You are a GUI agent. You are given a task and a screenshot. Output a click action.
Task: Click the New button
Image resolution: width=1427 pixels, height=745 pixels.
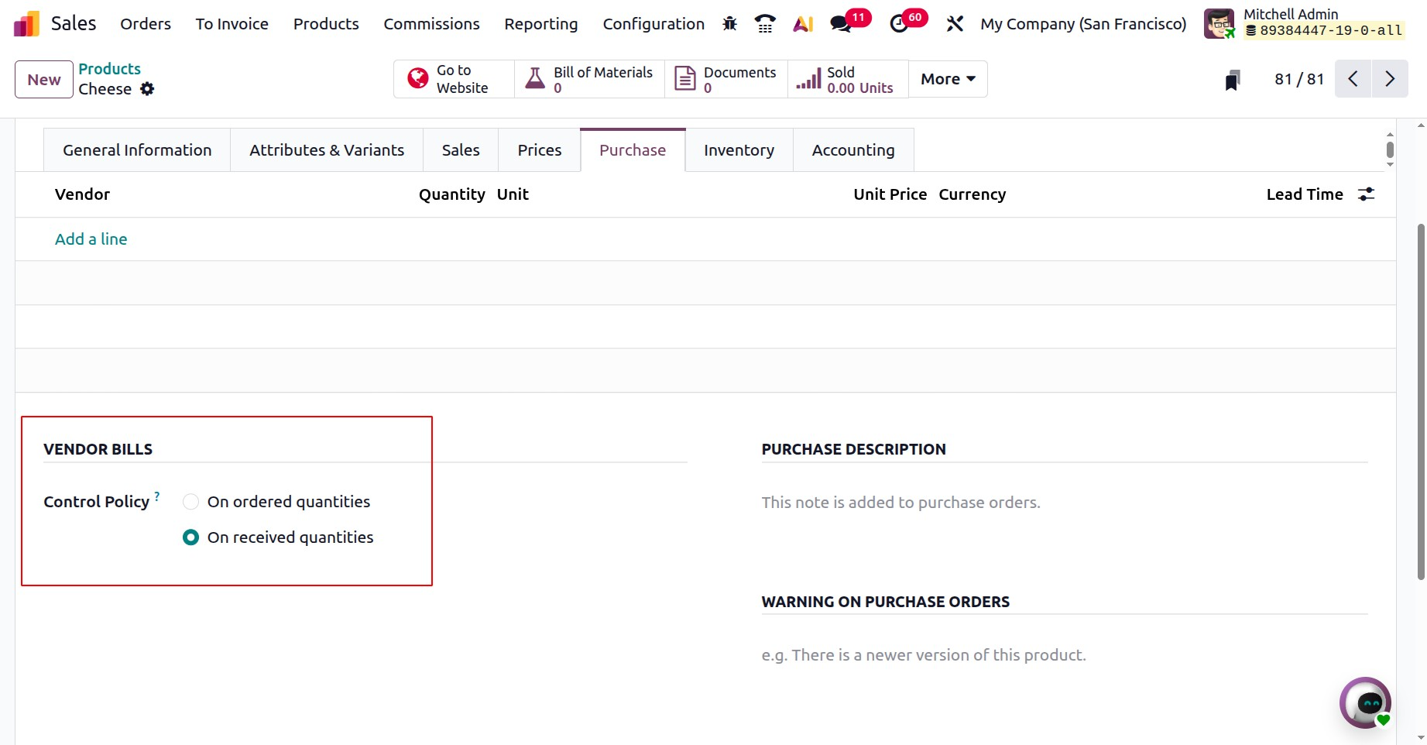(x=44, y=80)
